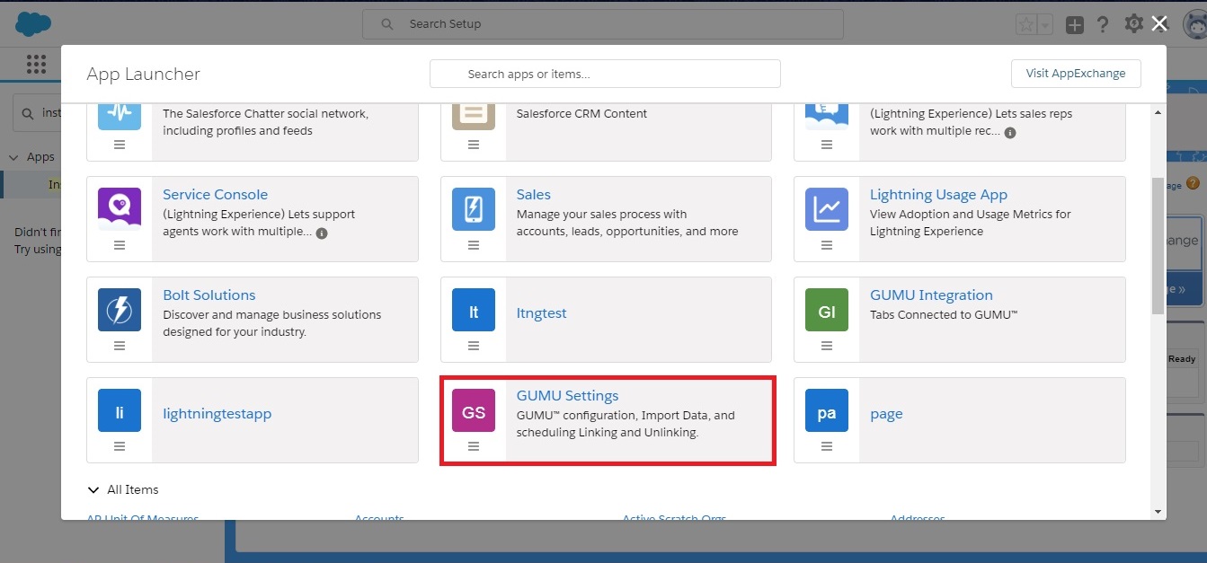Screen dimensions: 1207x563
Task: Click the Sales app phone icon
Action: pyautogui.click(x=474, y=209)
